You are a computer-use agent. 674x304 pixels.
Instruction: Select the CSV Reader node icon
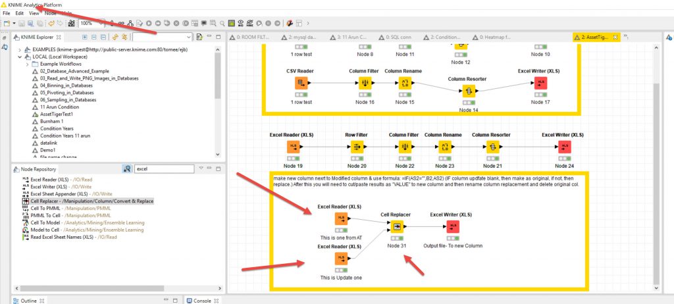click(301, 83)
